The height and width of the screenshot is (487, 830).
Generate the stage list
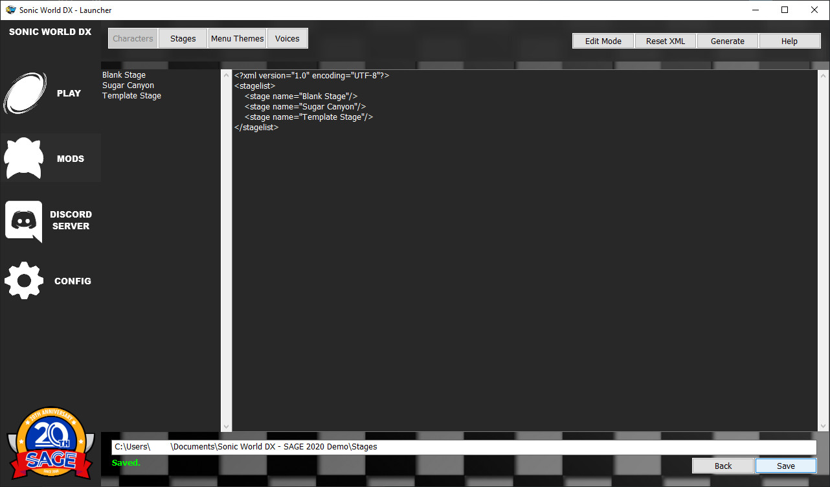[726, 40]
